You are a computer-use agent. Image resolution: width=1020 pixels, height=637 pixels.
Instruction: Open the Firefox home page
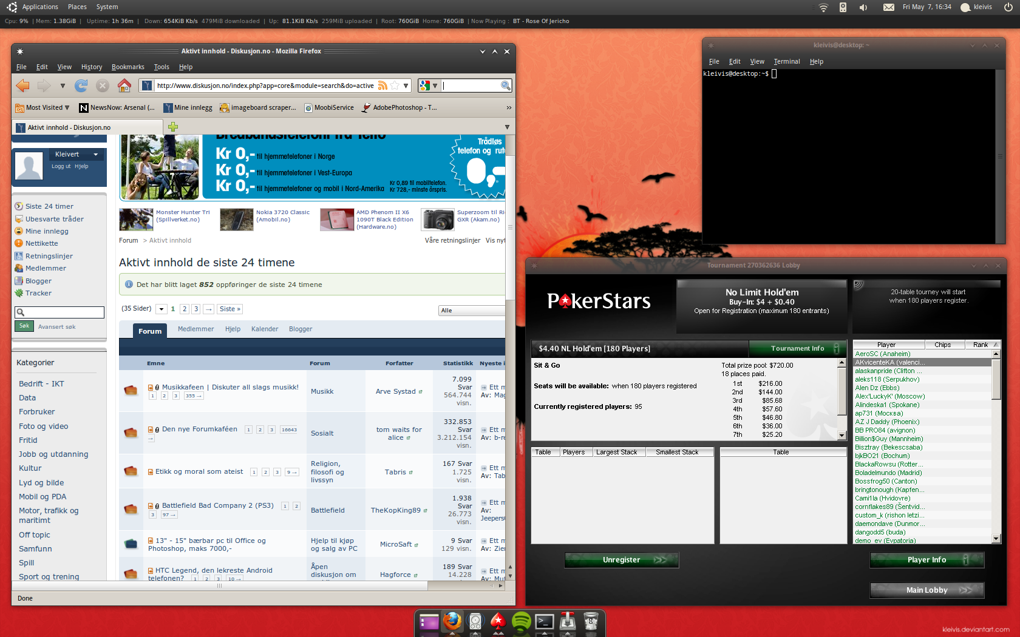(124, 86)
